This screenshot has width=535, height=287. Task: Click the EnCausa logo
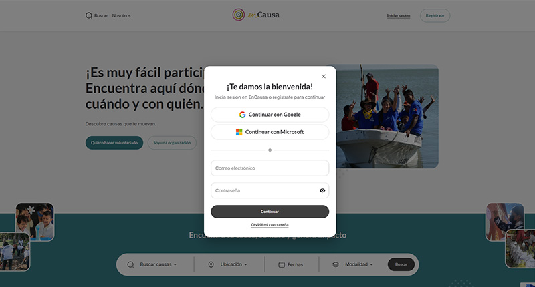point(256,15)
